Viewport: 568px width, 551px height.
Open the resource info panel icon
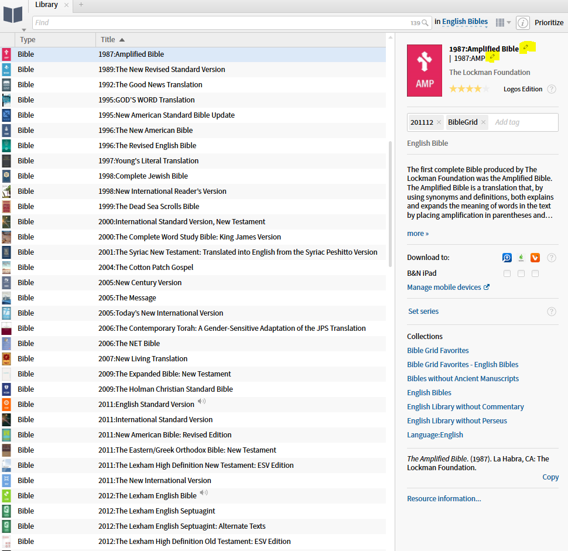click(x=522, y=23)
